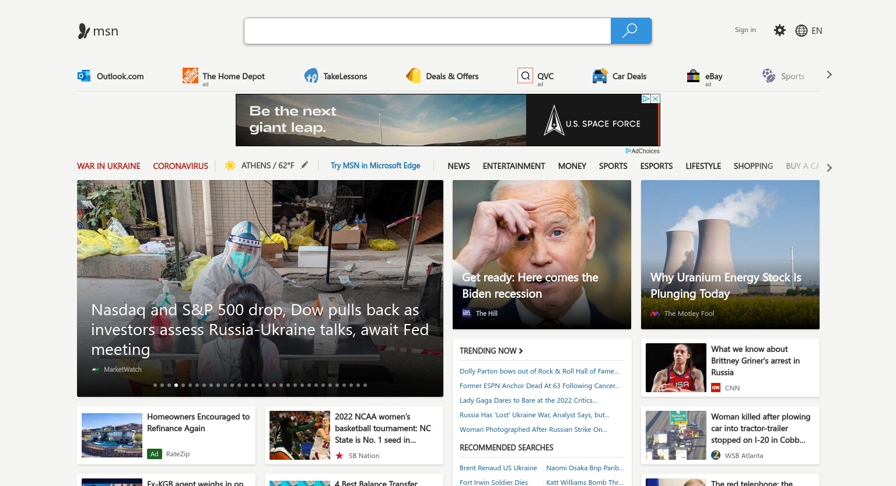Image resolution: width=896 pixels, height=486 pixels.
Task: Click the sun weather icon
Action: tap(230, 165)
